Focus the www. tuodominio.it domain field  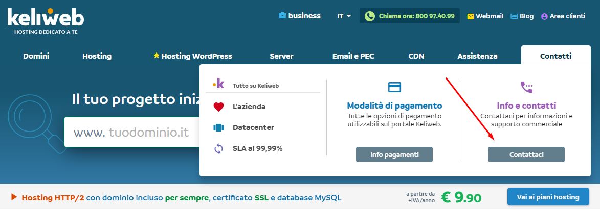132,132
